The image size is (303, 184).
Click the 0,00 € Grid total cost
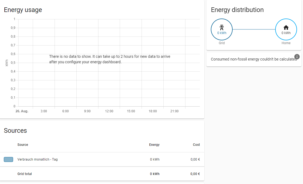(195, 174)
